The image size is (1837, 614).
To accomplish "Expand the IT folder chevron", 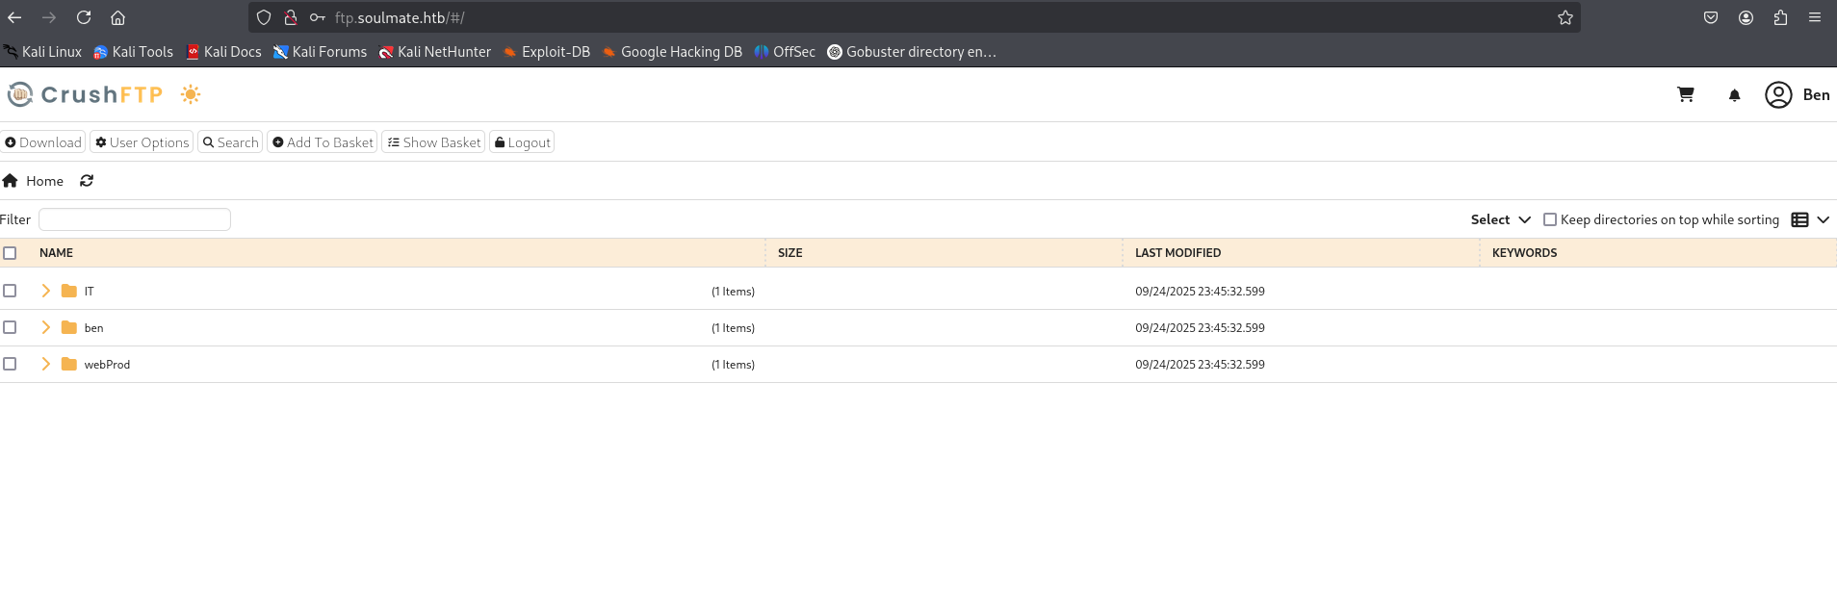I will (45, 291).
